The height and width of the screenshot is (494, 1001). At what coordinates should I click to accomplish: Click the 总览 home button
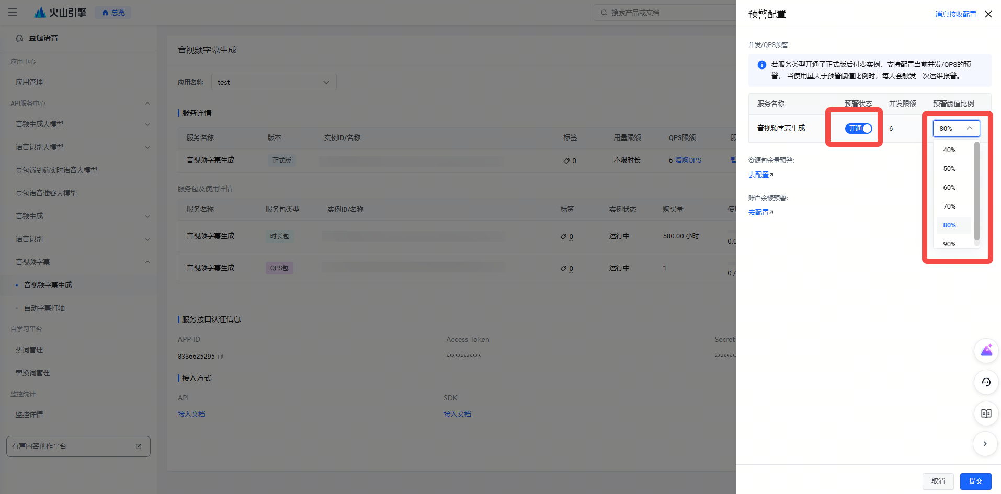click(113, 13)
